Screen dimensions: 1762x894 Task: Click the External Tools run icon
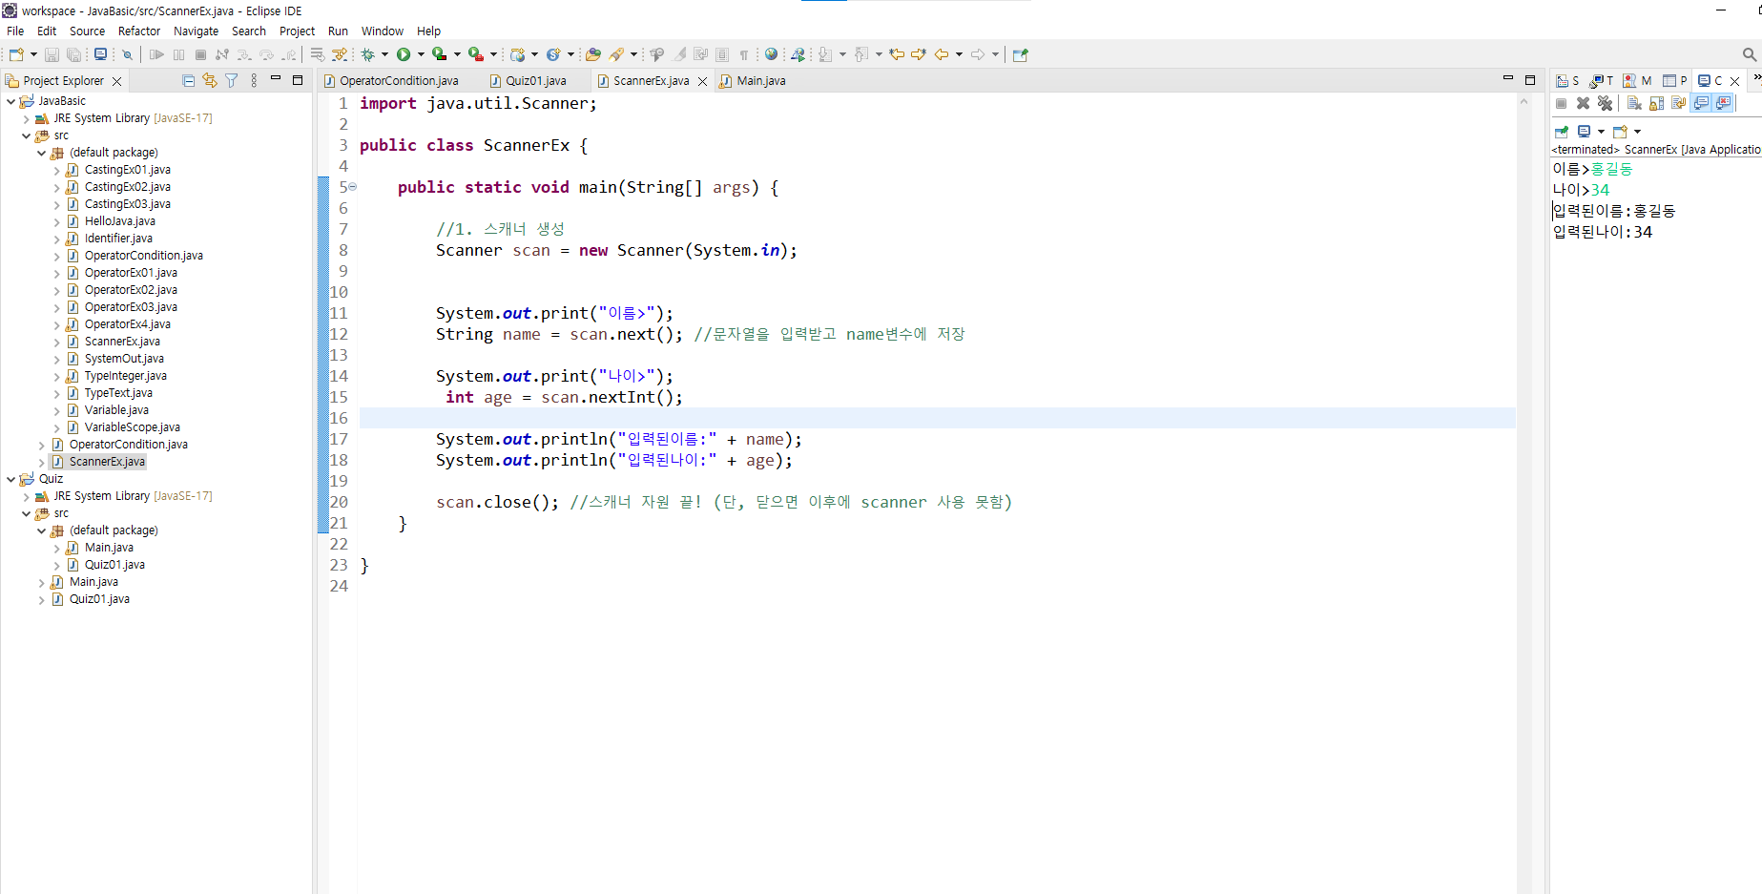pyautogui.click(x=475, y=54)
